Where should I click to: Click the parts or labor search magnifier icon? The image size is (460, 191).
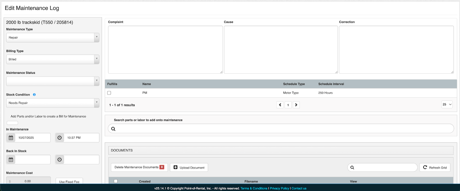(113, 129)
